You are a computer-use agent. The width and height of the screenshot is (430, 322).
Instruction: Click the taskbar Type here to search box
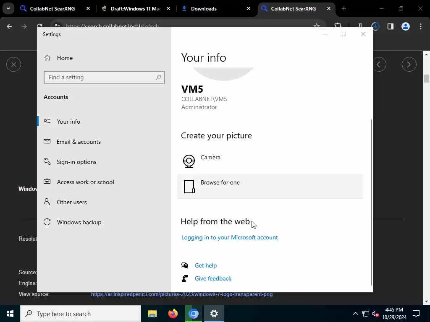pos(81,314)
